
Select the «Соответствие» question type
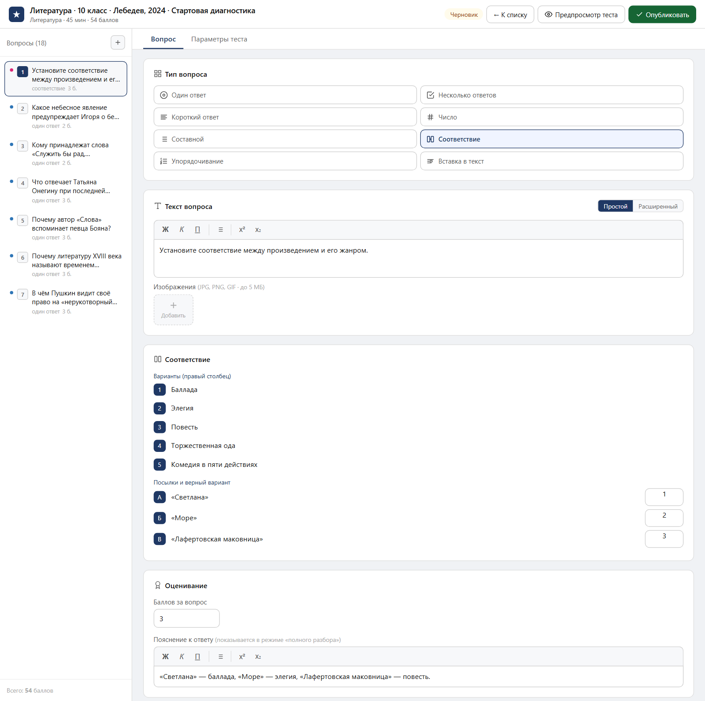click(x=552, y=139)
